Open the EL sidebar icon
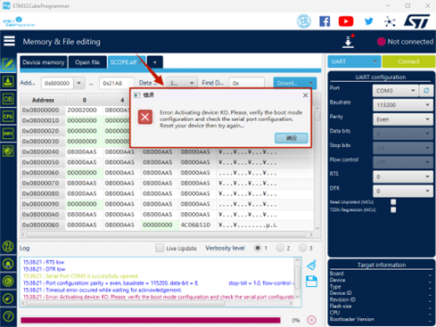 tap(8, 282)
